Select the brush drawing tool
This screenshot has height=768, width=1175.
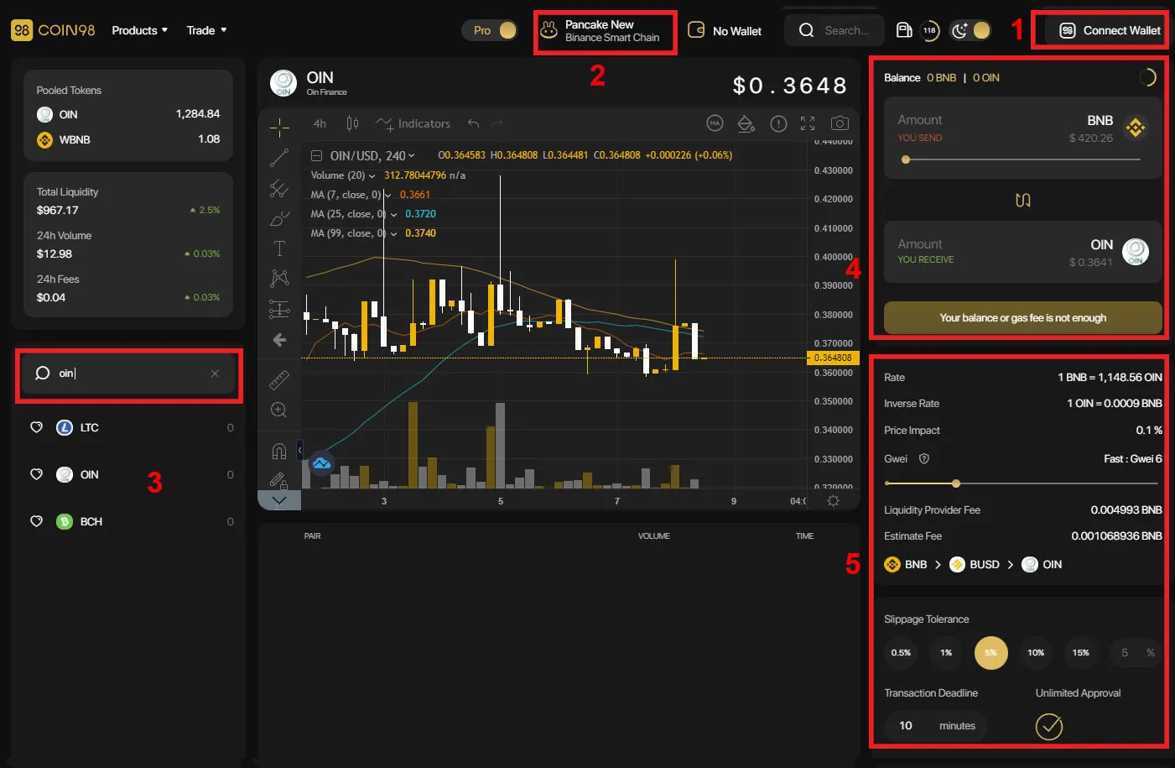pos(279,219)
